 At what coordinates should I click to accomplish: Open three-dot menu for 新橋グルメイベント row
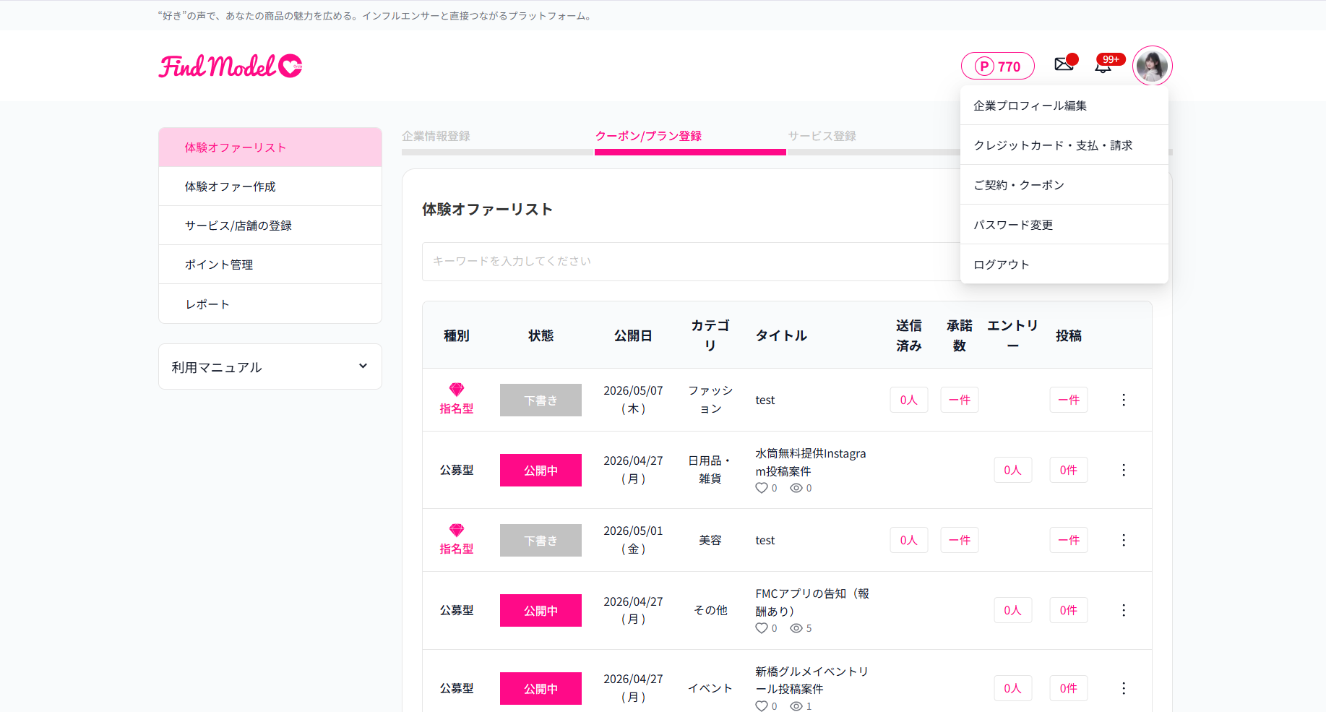point(1124,688)
